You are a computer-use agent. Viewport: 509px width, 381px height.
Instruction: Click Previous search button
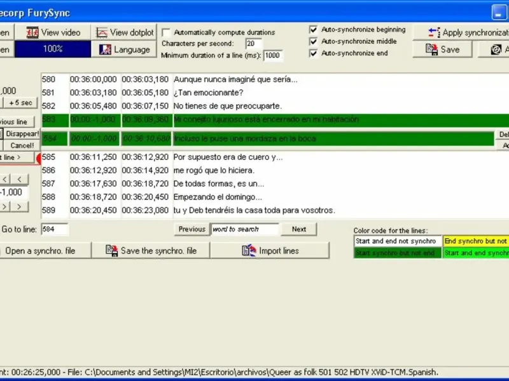point(192,229)
